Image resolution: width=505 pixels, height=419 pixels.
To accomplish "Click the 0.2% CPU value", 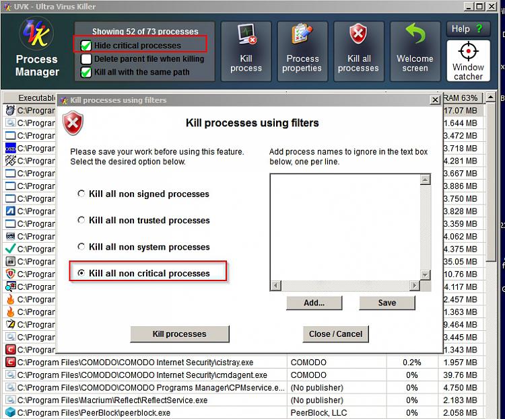I will click(412, 363).
